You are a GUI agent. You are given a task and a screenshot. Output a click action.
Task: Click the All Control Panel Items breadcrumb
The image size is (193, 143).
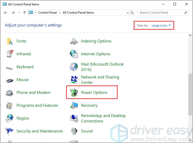pyautogui.click(x=78, y=13)
